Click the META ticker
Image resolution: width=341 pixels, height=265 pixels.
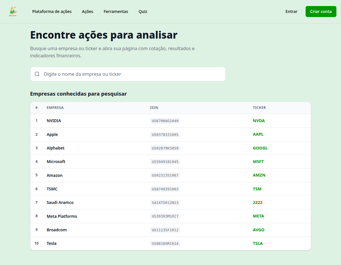click(x=258, y=216)
